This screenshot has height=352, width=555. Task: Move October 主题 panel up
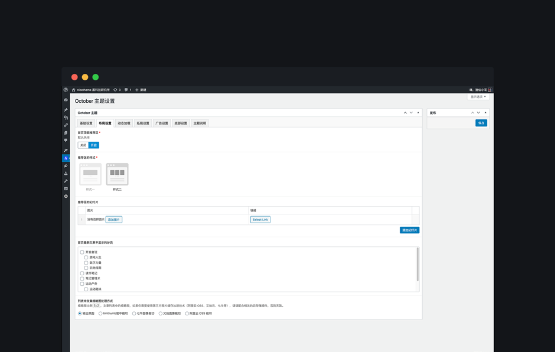click(x=405, y=113)
